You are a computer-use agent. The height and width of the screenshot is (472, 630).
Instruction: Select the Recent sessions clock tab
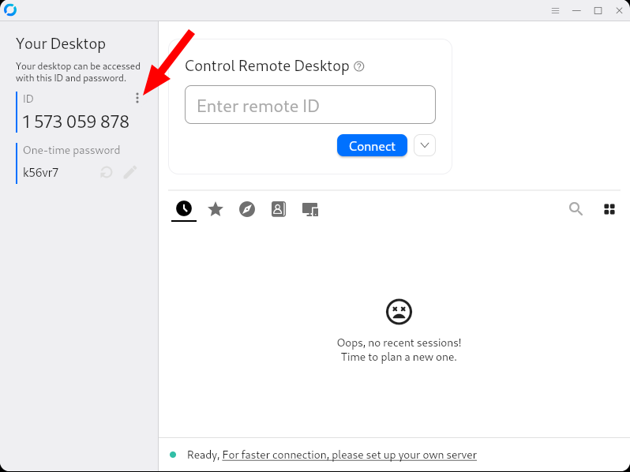click(184, 209)
